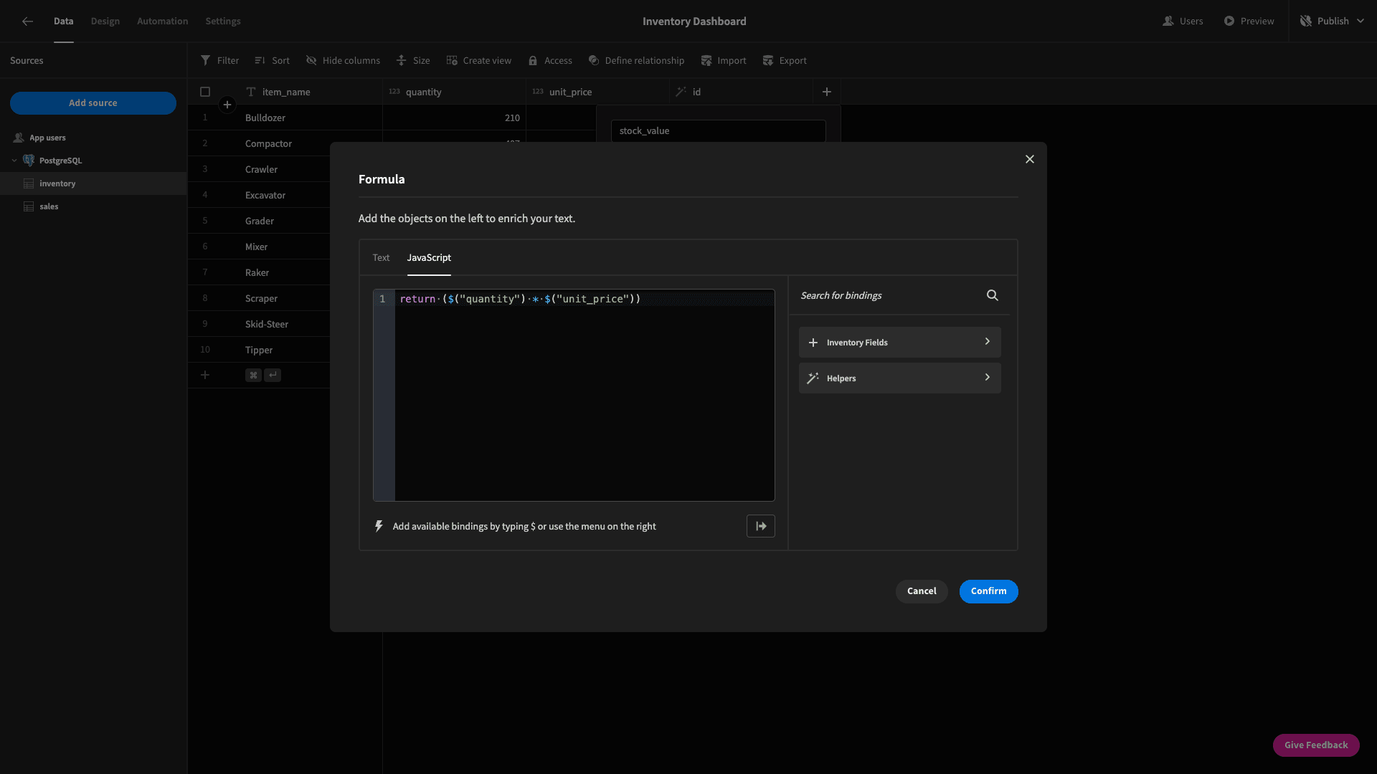Go to the Settings tab
The image size is (1377, 774).
coord(223,21)
